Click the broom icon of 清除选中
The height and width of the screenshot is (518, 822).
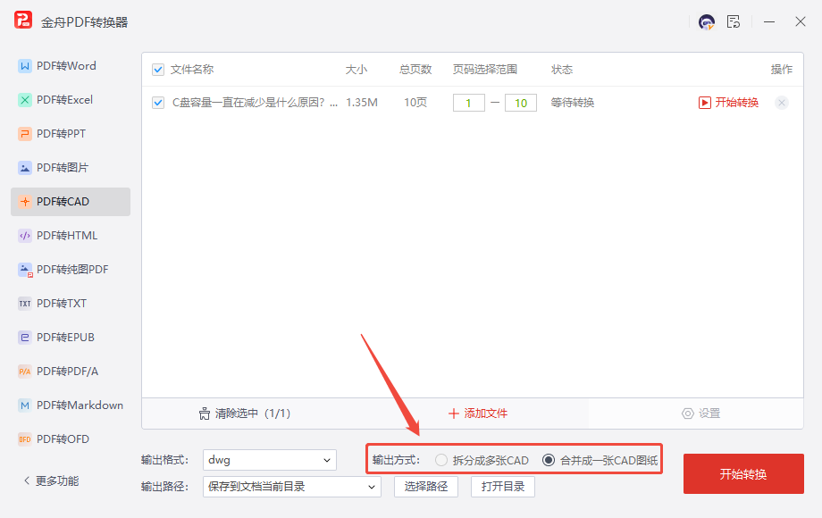205,414
